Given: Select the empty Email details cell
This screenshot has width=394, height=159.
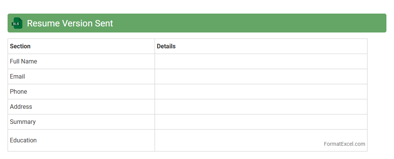Looking at the screenshot, I should (x=261, y=77).
